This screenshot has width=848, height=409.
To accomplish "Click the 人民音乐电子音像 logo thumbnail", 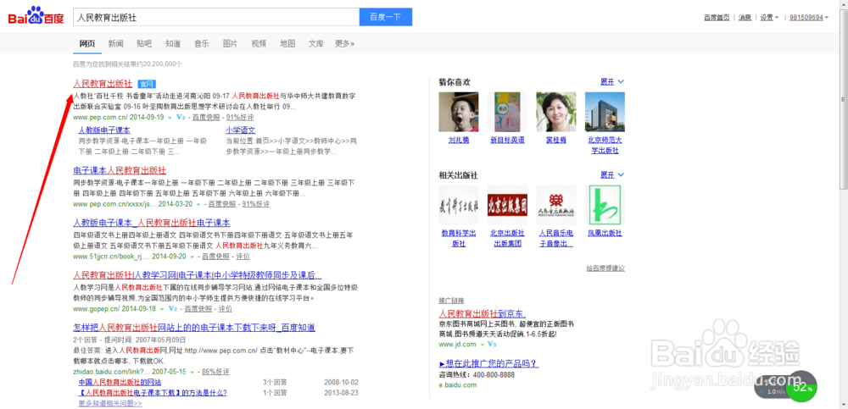I will [x=556, y=205].
